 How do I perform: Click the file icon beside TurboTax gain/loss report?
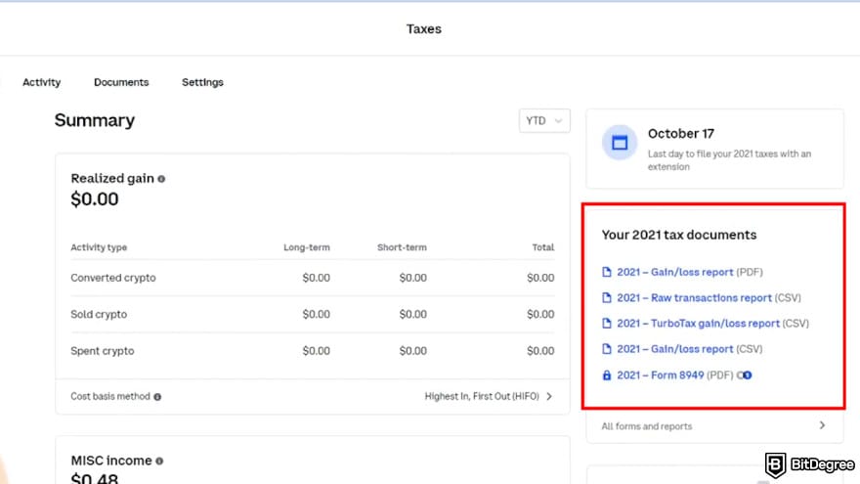click(607, 324)
